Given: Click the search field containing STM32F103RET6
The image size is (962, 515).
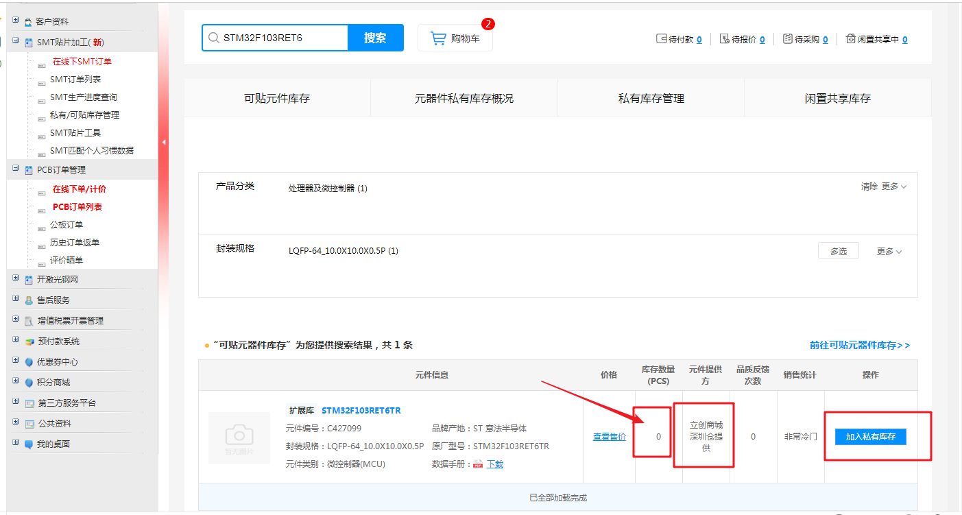Looking at the screenshot, I should (282, 38).
